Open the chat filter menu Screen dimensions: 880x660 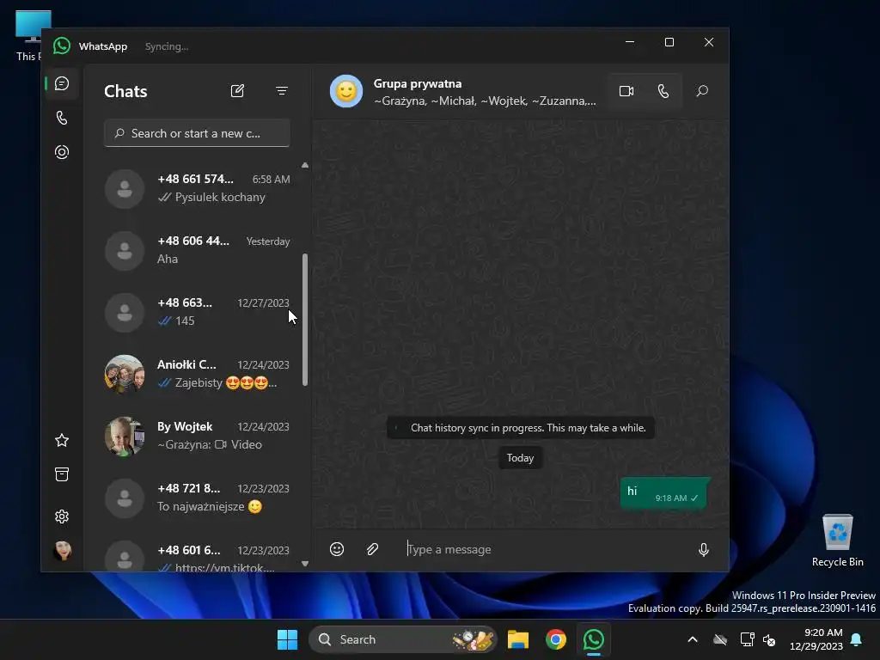[x=282, y=91]
